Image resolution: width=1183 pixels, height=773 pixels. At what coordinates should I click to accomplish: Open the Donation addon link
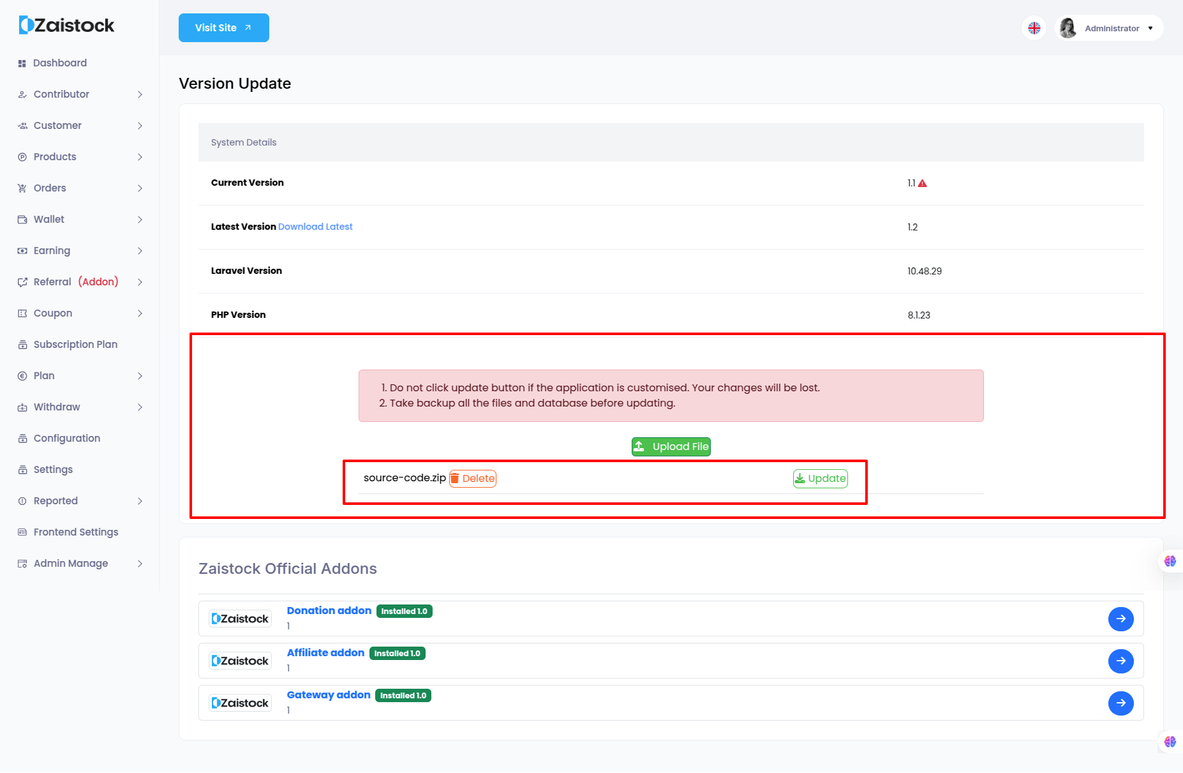tap(329, 611)
